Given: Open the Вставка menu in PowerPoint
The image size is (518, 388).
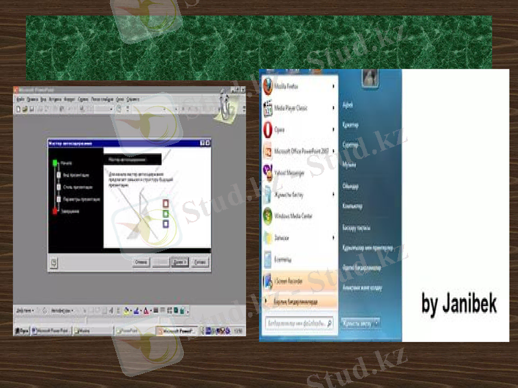Looking at the screenshot, I should (x=52, y=98).
